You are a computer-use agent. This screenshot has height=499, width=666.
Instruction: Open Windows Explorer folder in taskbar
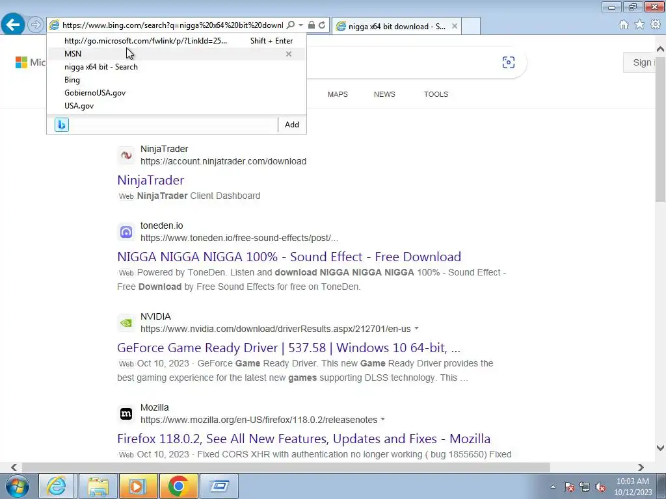click(98, 486)
